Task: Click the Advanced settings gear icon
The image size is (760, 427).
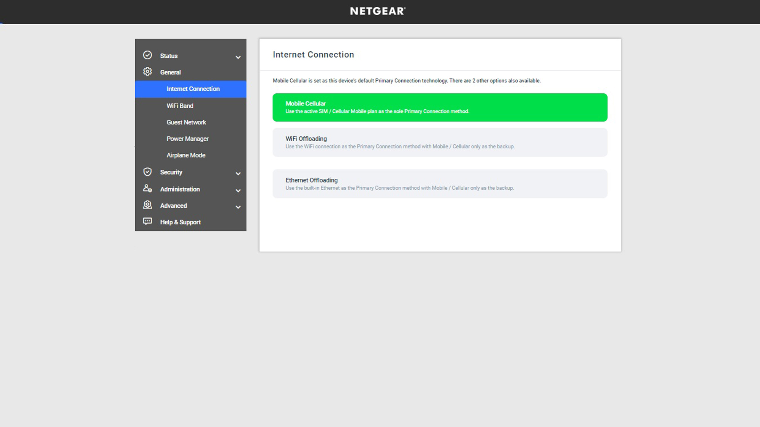Action: pos(147,205)
